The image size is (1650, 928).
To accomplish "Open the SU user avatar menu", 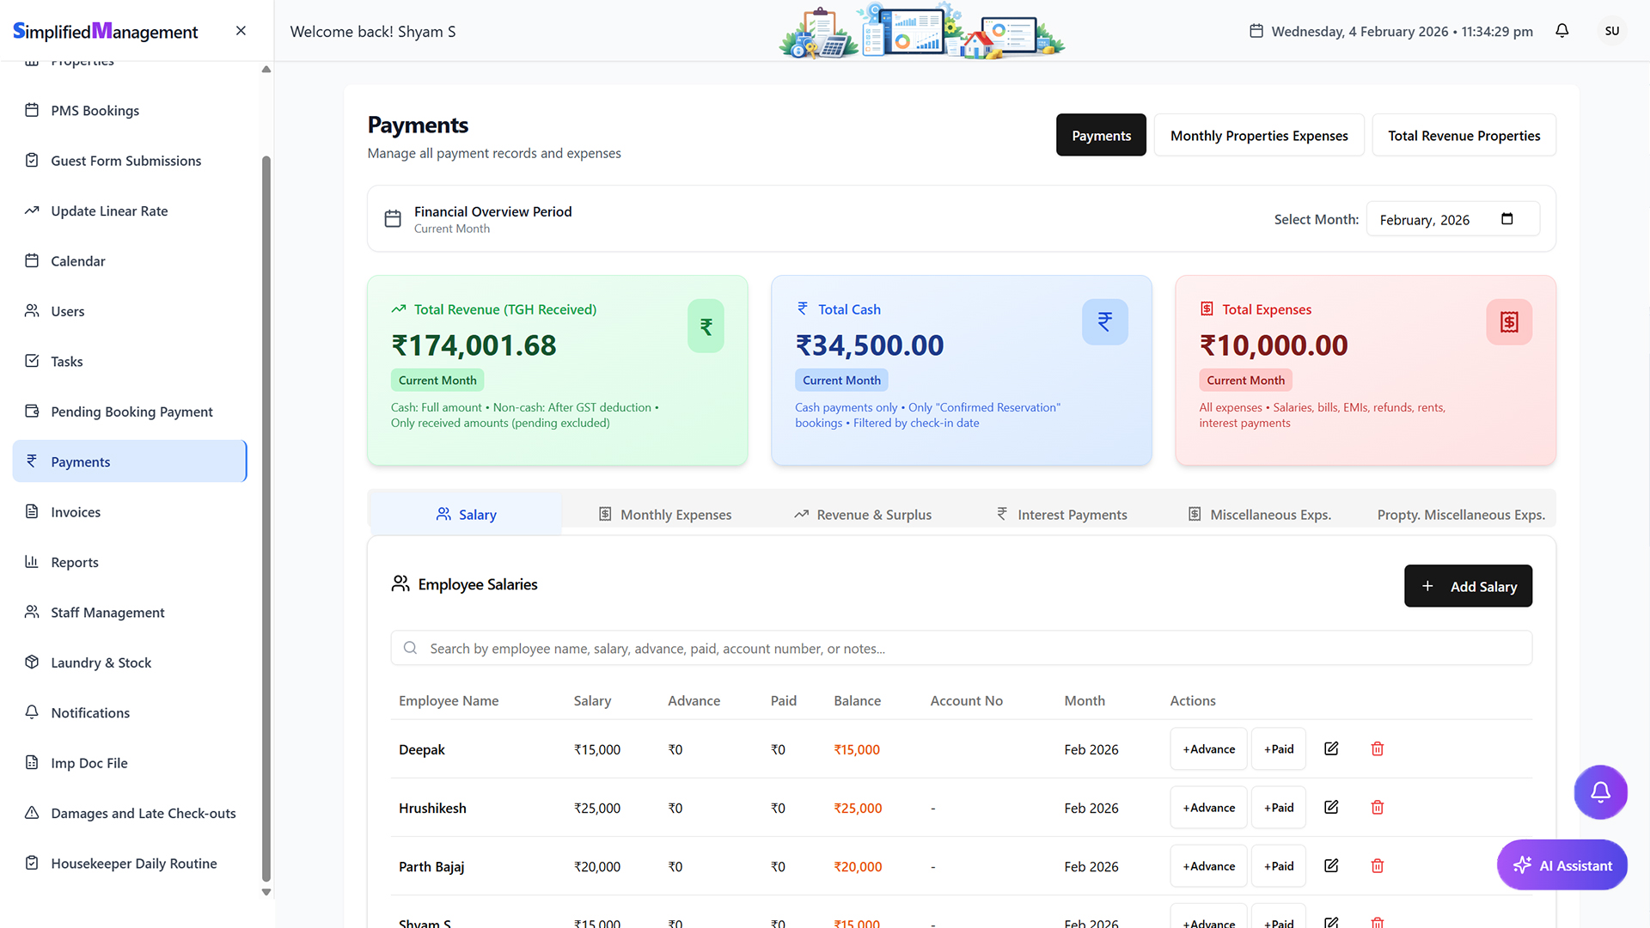I will 1611,31.
